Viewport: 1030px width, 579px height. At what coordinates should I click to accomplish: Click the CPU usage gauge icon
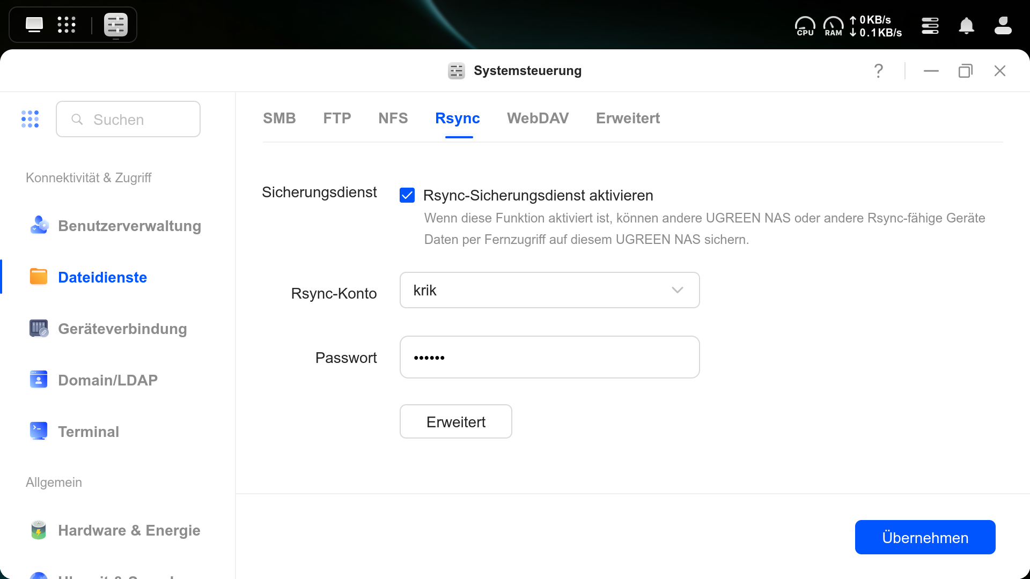point(805,26)
